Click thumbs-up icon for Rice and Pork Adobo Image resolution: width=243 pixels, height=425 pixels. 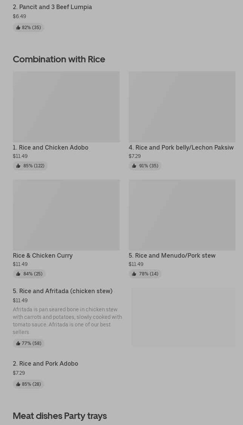coord(18,384)
